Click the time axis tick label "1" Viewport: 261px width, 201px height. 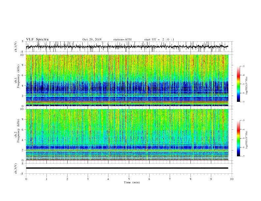coord(46,179)
